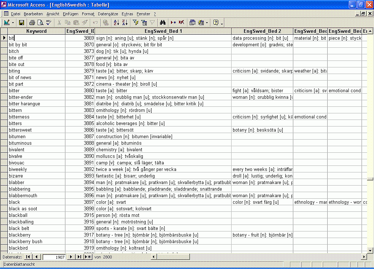
Task: Delete the current record from the toolbar
Action: (x=182, y=23)
